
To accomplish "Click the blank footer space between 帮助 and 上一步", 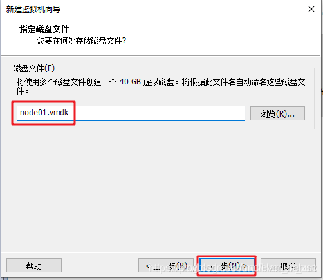I will coord(100,265).
